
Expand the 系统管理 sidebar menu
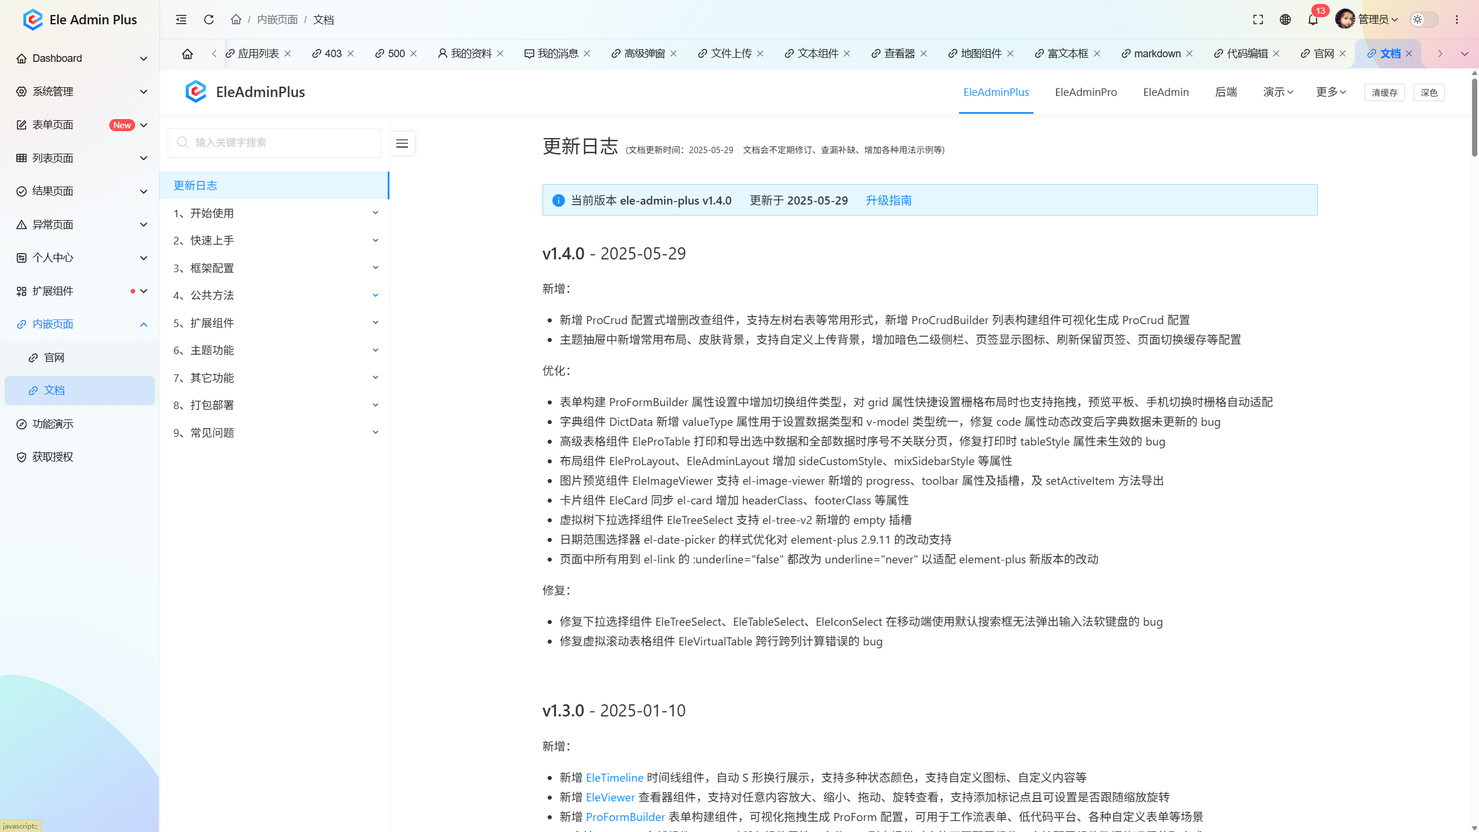point(80,91)
